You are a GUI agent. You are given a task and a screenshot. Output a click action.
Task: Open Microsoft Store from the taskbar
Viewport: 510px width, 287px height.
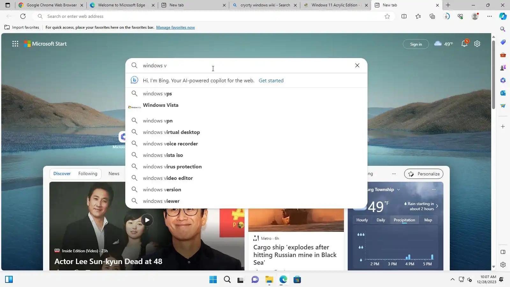click(x=297, y=280)
